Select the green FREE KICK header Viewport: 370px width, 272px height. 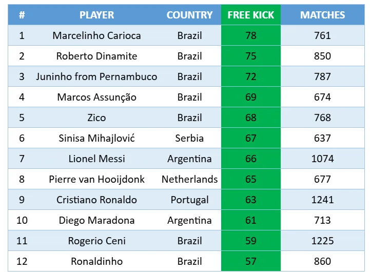pos(251,15)
